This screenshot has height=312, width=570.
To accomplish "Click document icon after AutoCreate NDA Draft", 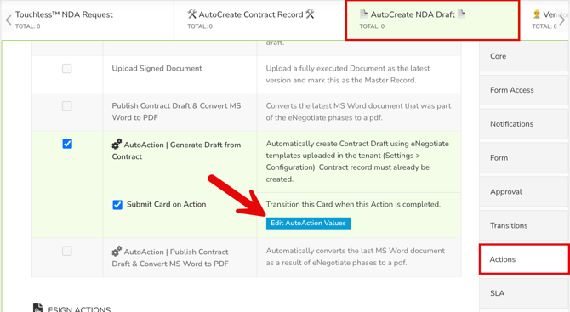I will click(461, 14).
